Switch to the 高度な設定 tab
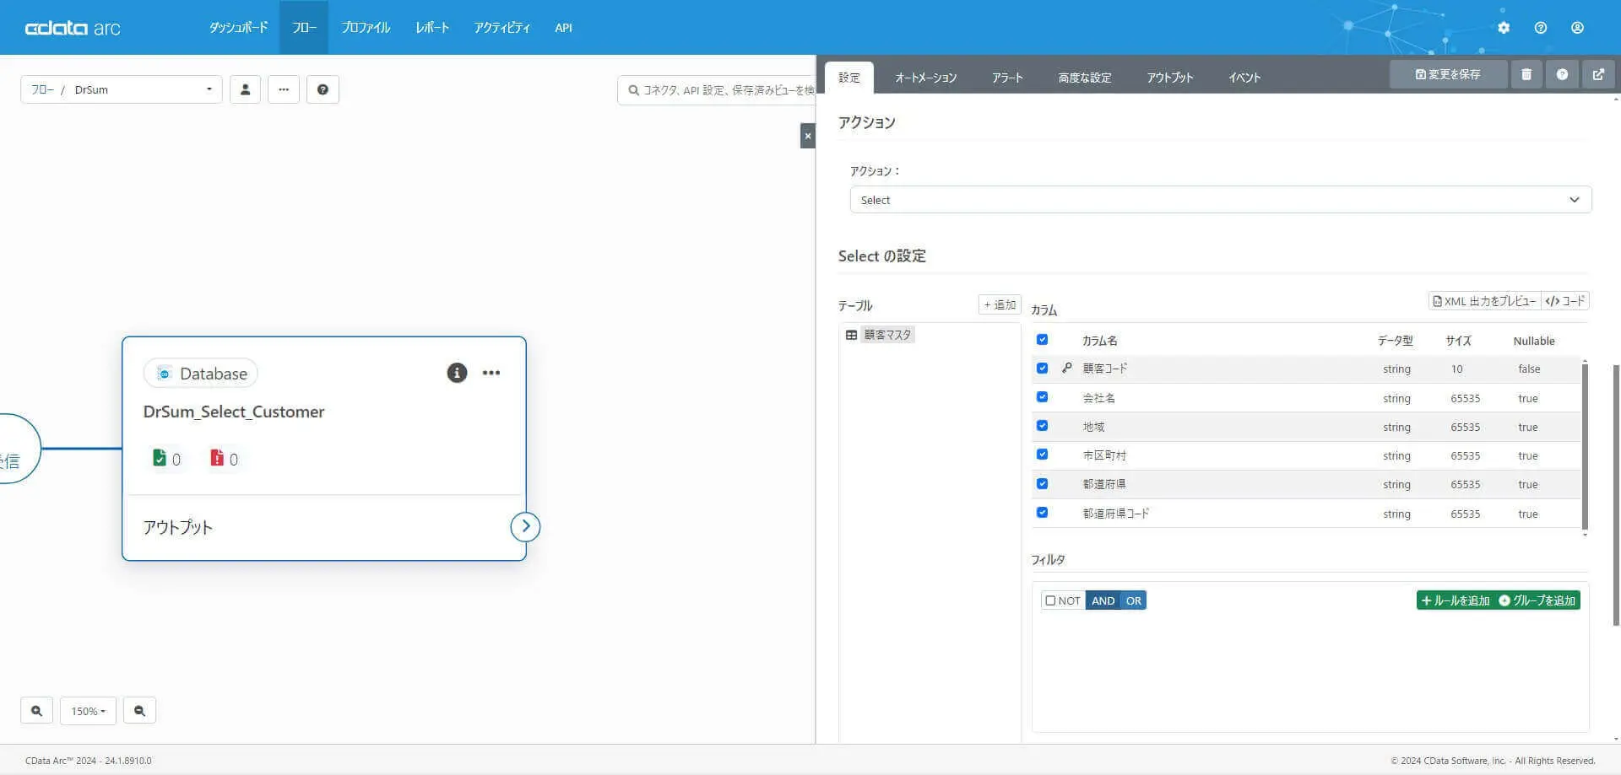 [1085, 78]
